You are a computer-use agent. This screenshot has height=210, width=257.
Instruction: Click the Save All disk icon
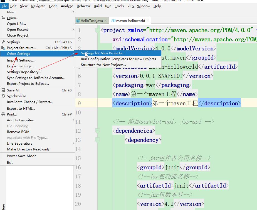pos(3,90)
